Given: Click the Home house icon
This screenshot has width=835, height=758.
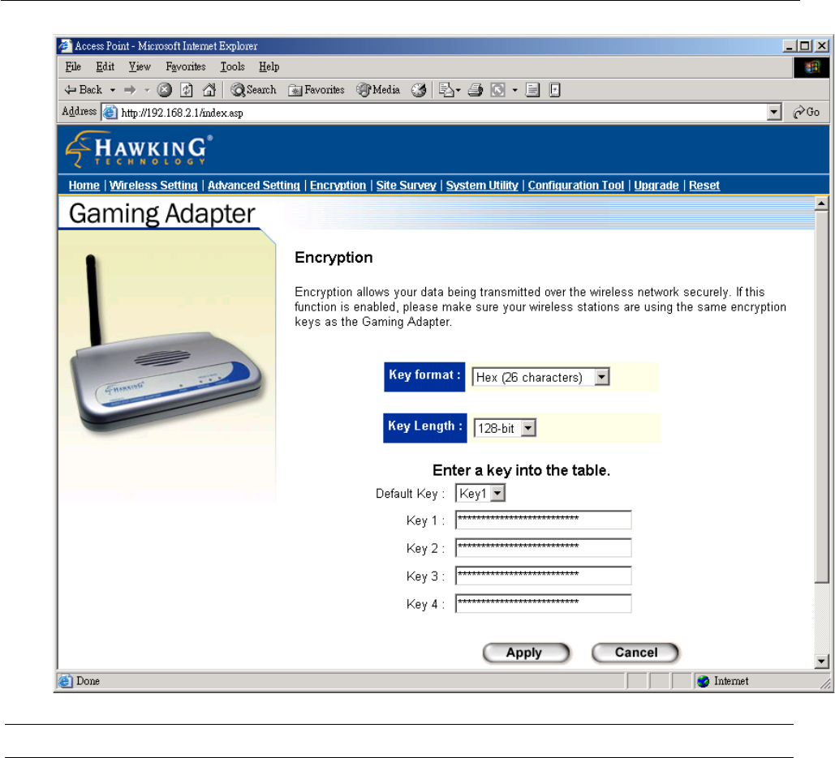Looking at the screenshot, I should point(209,90).
